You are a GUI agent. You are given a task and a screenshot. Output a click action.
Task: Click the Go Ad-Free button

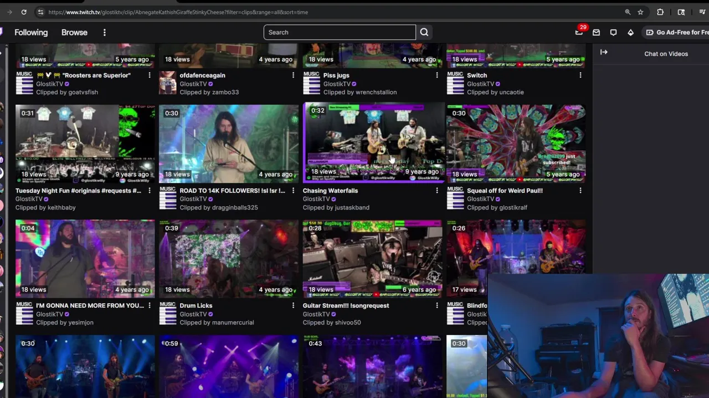[676, 33]
